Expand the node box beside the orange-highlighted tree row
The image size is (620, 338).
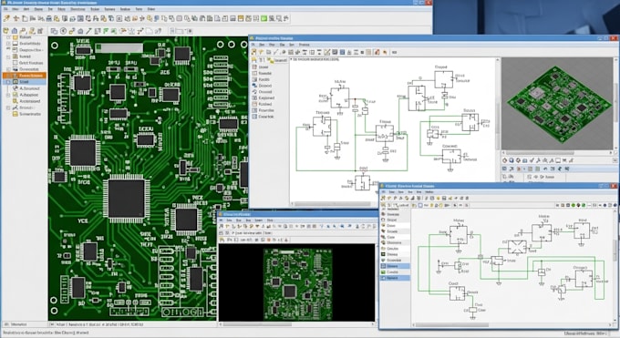pyautogui.click(x=8, y=75)
